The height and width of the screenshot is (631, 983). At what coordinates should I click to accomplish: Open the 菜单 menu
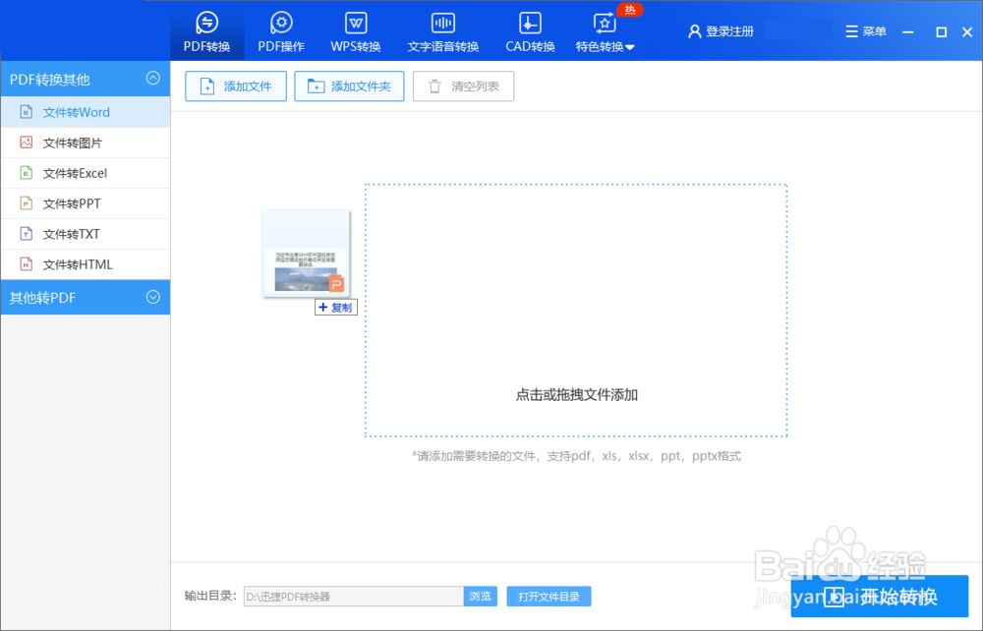coord(865,31)
